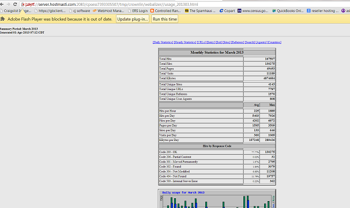Click the Max column header
Viewport: 350px width, 208px height.
(x=272, y=105)
